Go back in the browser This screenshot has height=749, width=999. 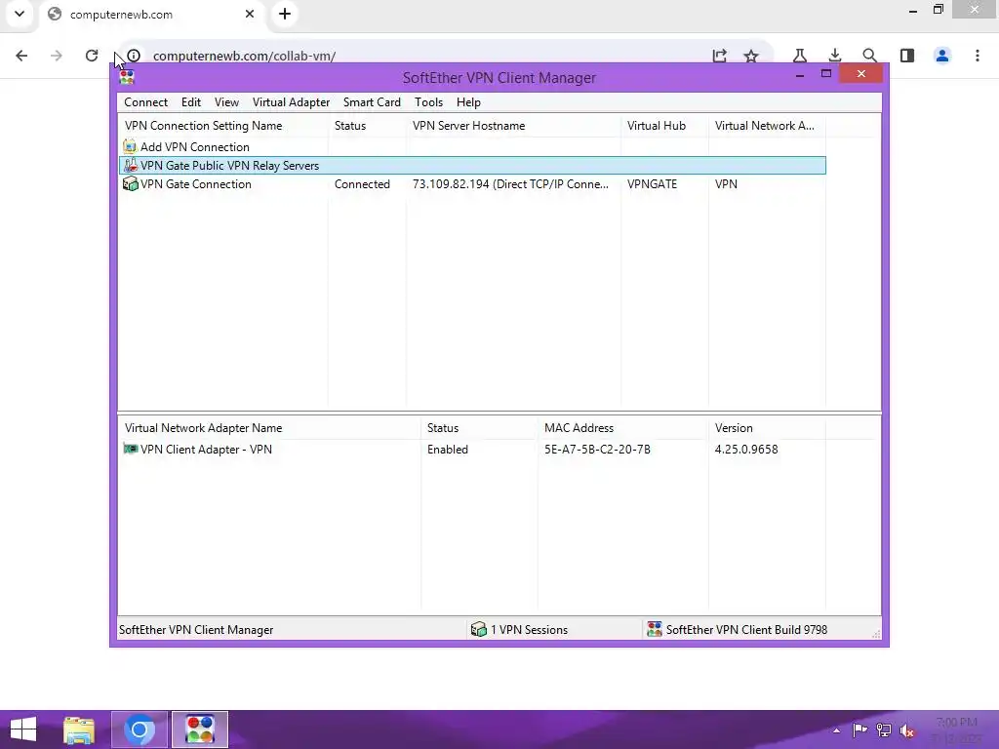(21, 56)
